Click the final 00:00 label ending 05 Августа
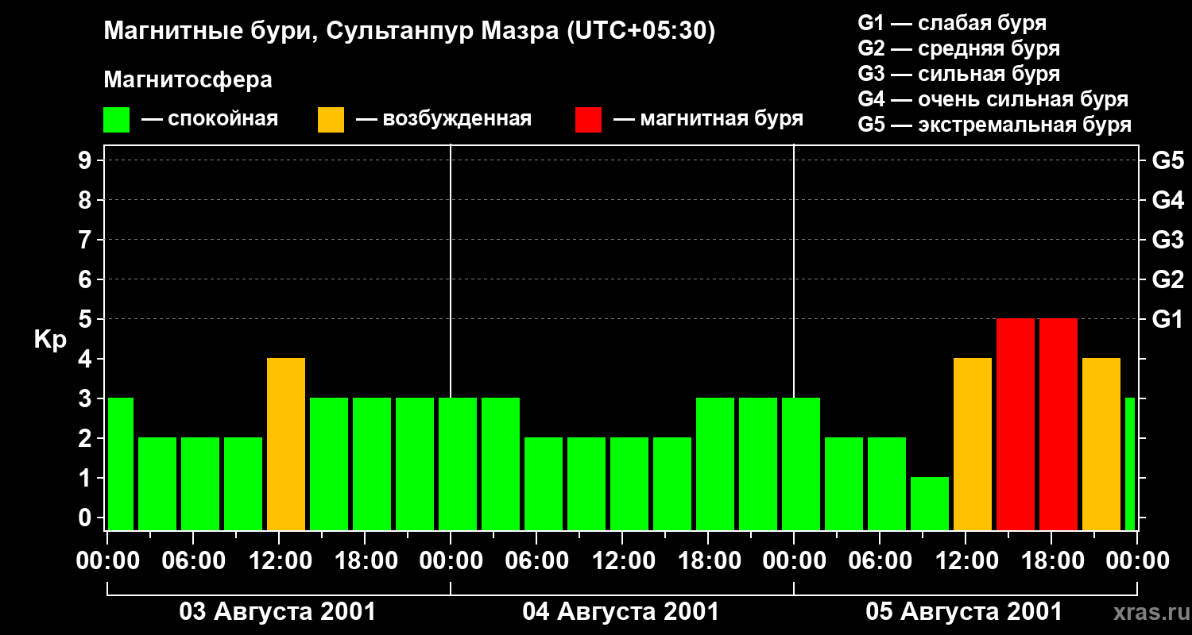The image size is (1192, 635). (1137, 561)
